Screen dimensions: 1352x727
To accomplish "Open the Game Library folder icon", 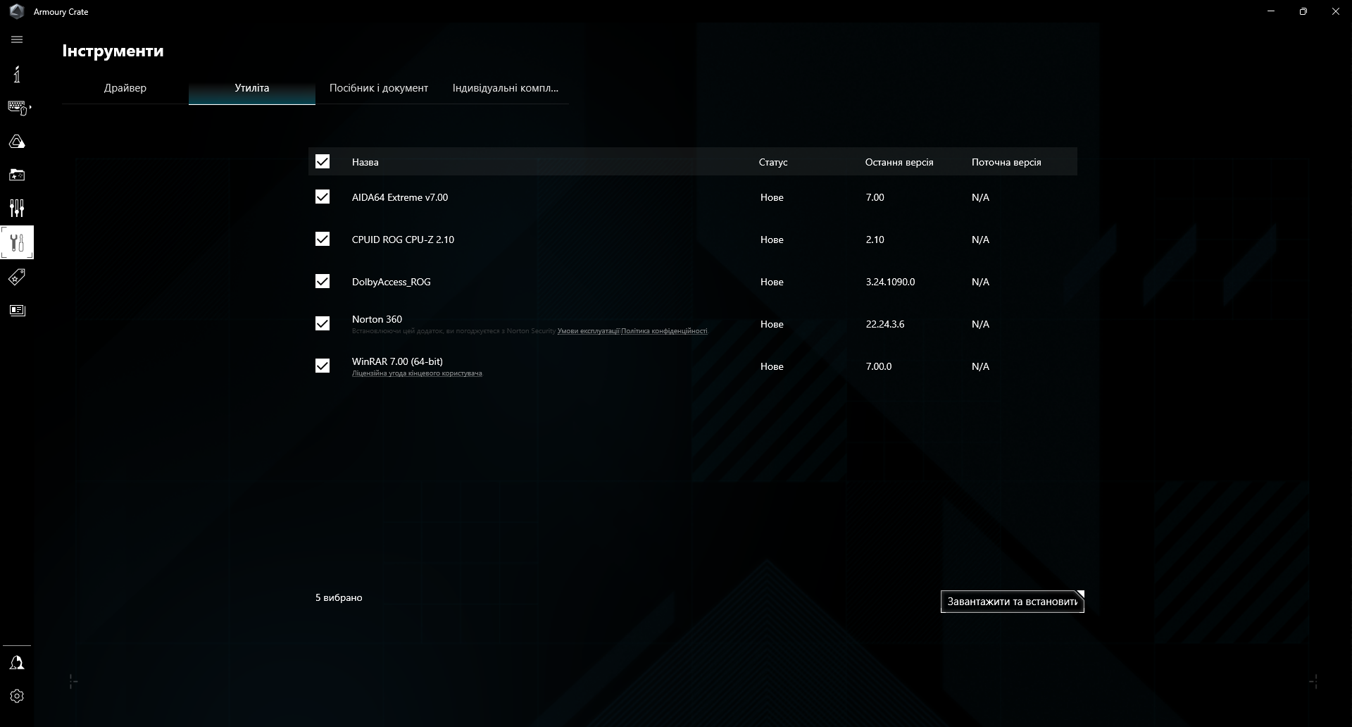I will (x=17, y=175).
